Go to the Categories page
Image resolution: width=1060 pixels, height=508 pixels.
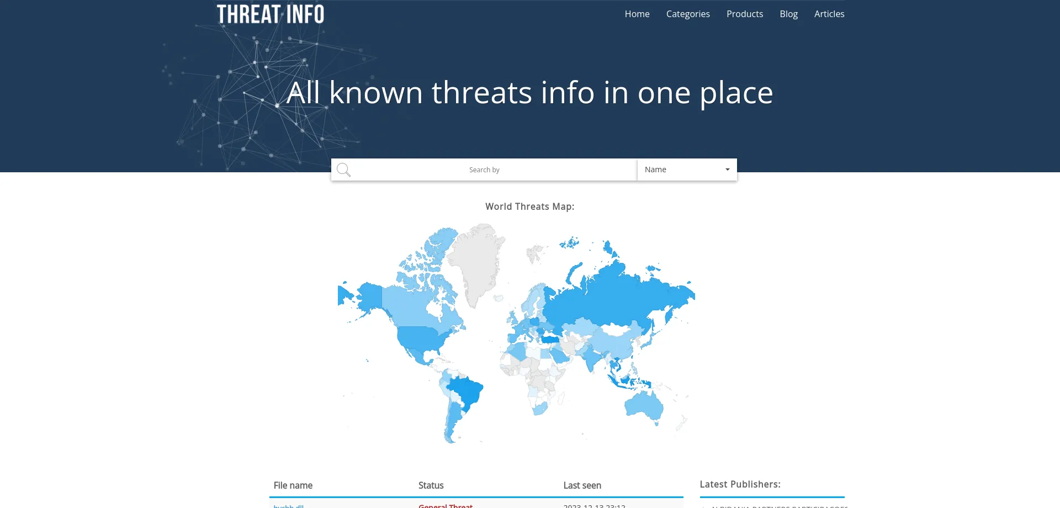pos(687,14)
